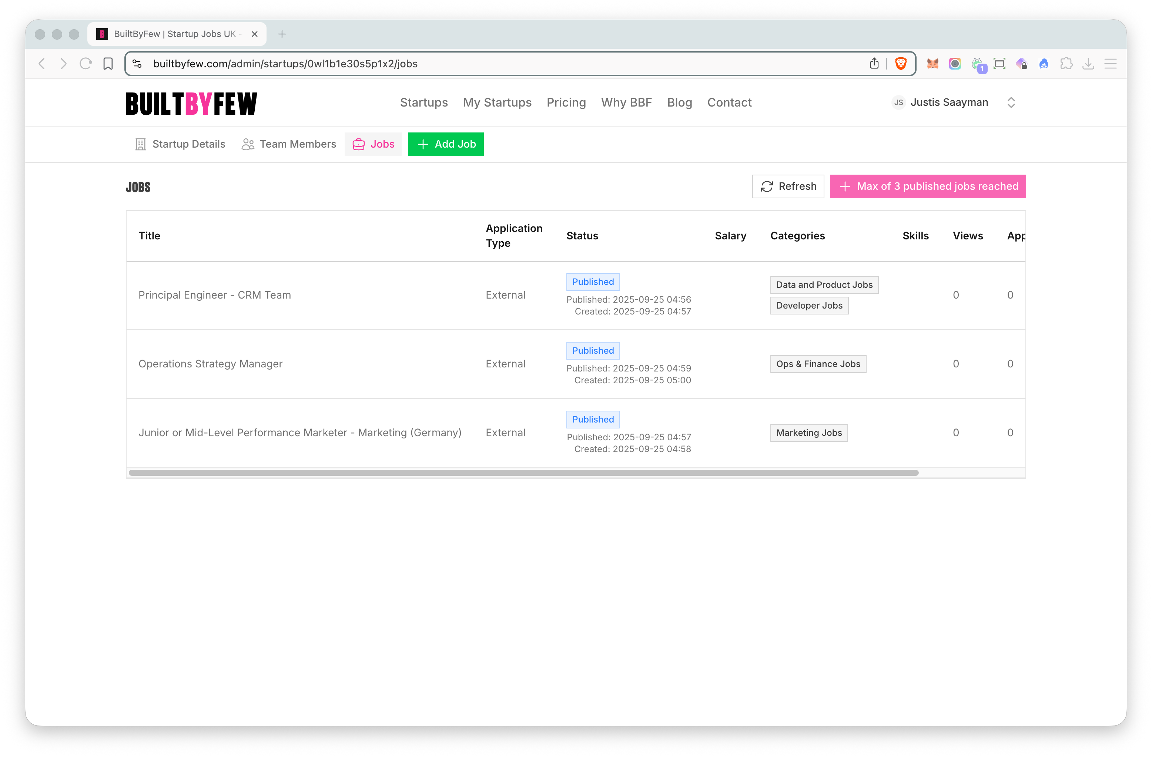This screenshot has width=1152, height=757.
Task: Open the MetaMask extension
Action: pos(933,63)
